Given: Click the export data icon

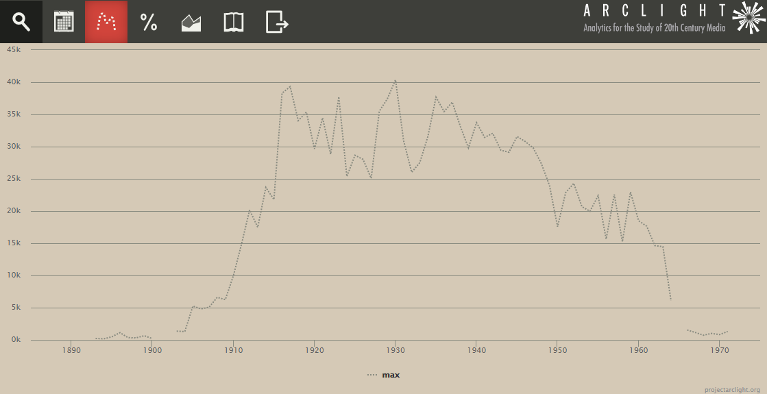Looking at the screenshot, I should pyautogui.click(x=276, y=22).
